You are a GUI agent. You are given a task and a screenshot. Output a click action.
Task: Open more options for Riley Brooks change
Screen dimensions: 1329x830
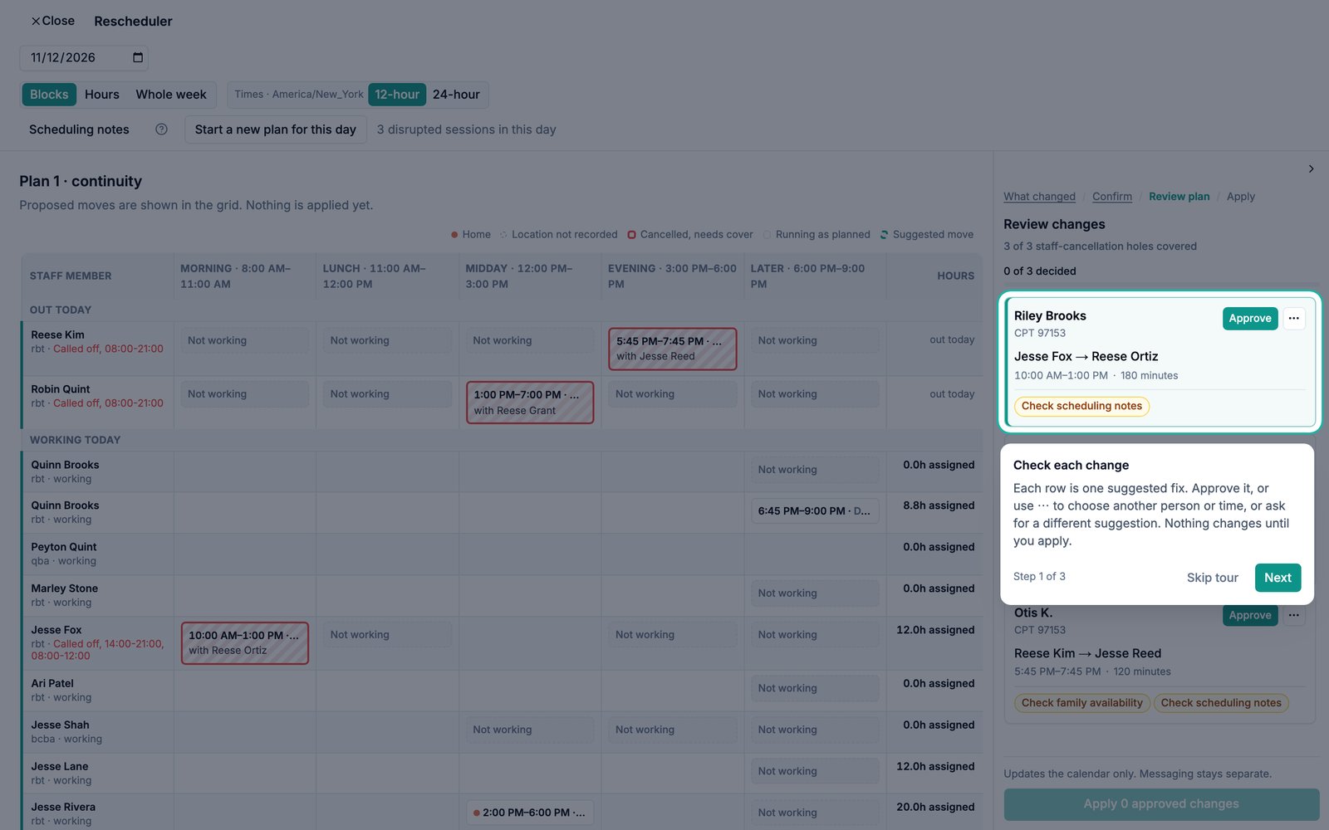coord(1293,318)
